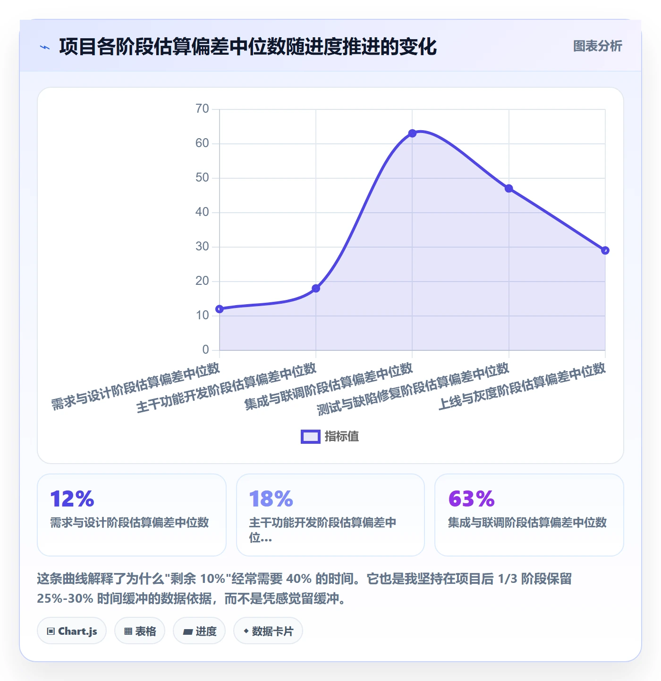The width and height of the screenshot is (661, 681).
Task: Click the last data point at 29
Action: coord(605,250)
